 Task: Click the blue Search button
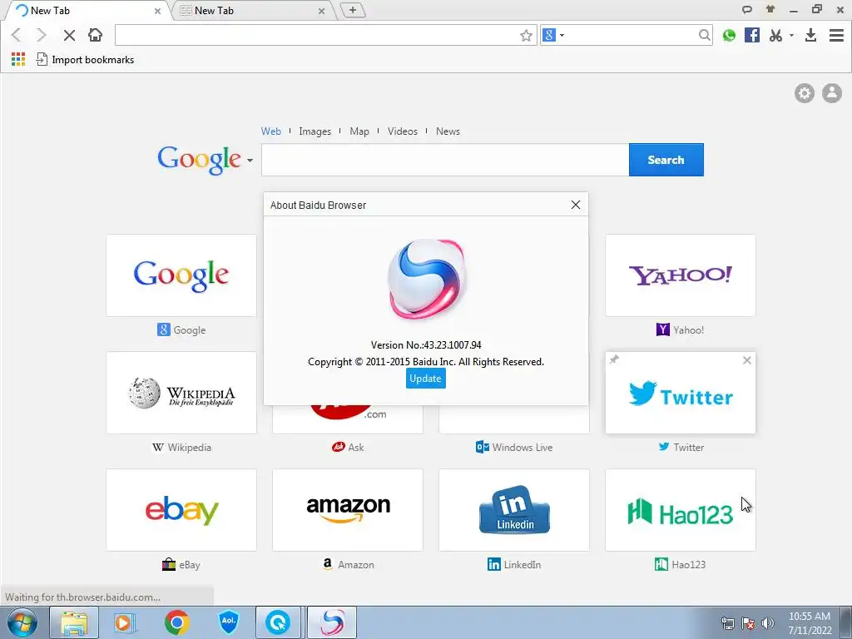[x=666, y=160]
